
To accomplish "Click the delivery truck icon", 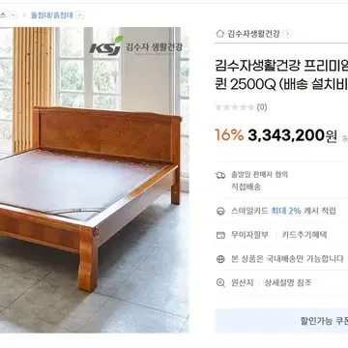I will 220,175.
